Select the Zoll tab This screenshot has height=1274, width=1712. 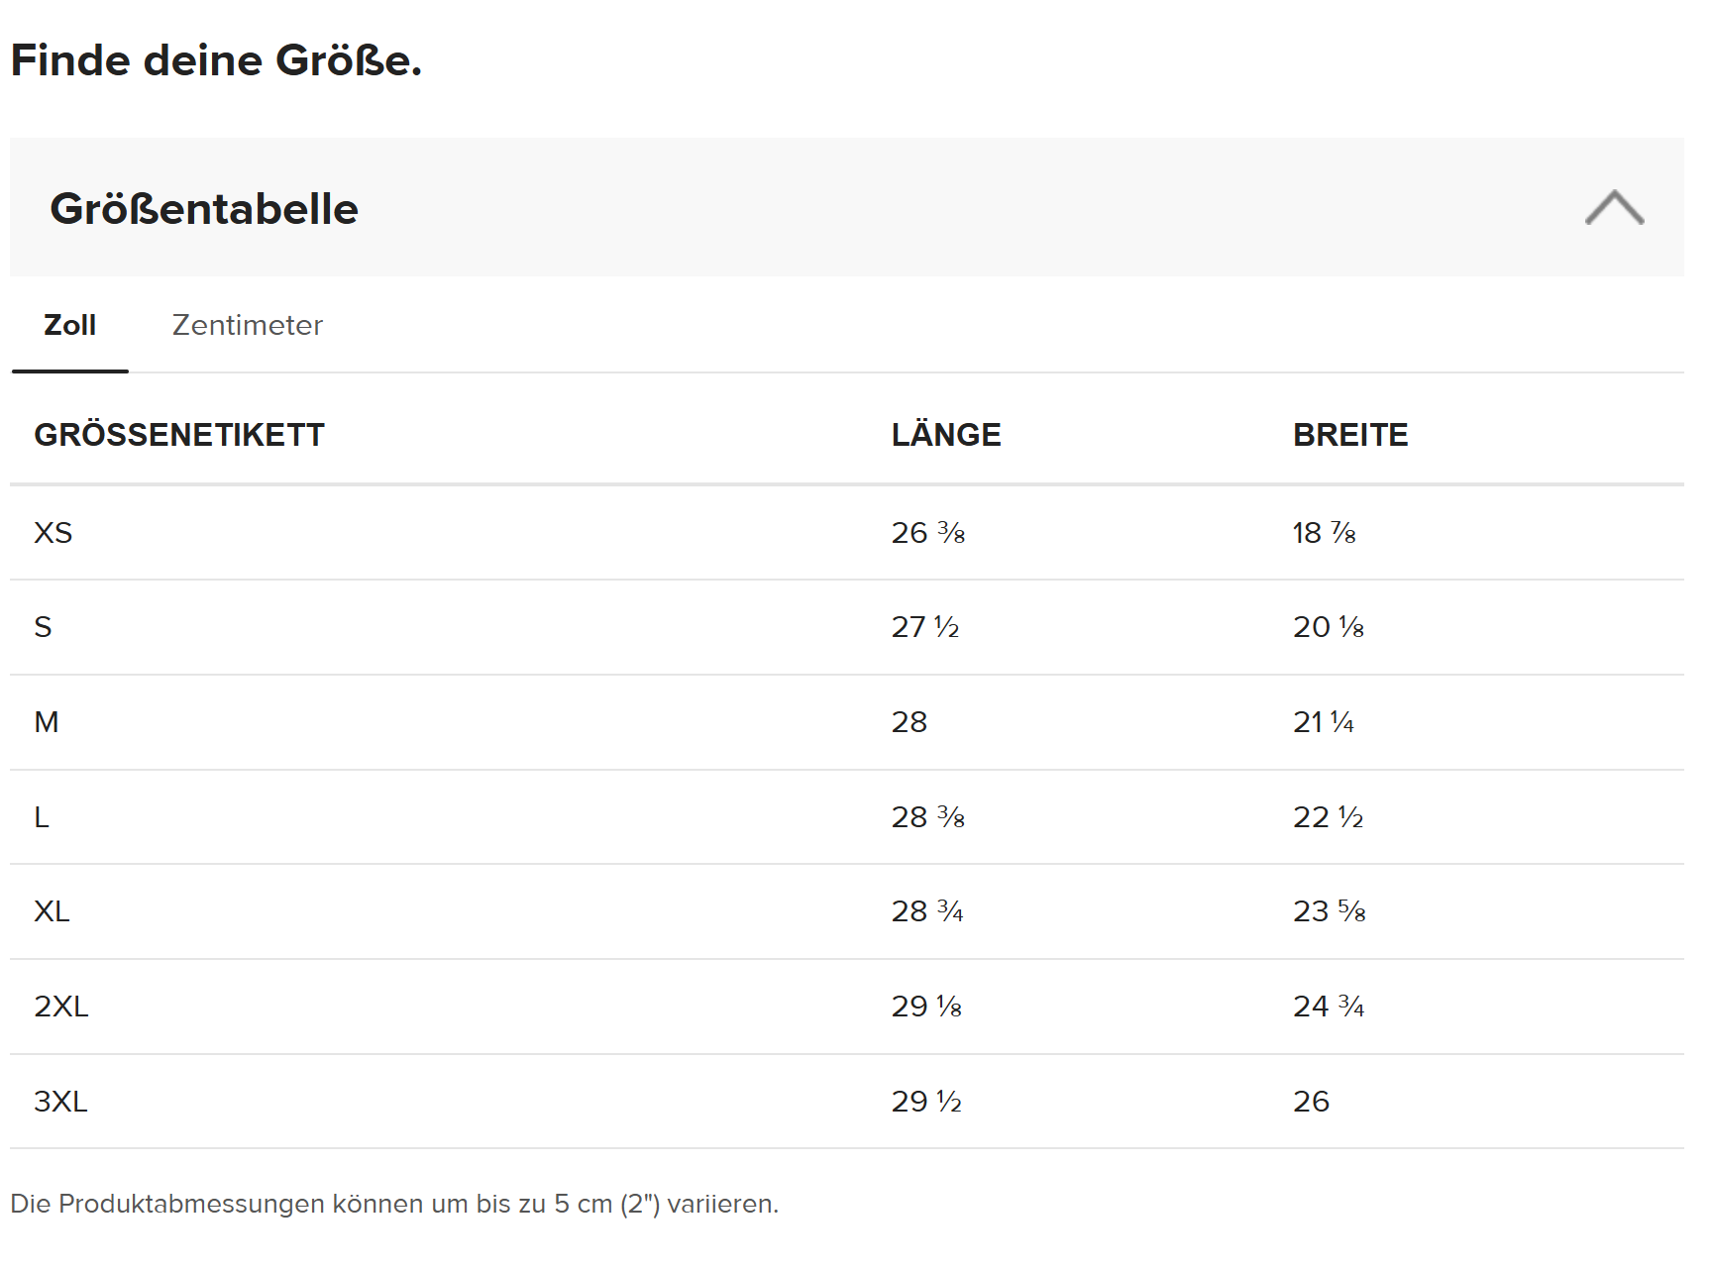pos(68,325)
